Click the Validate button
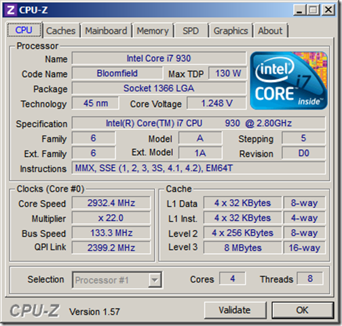 pyautogui.click(x=235, y=310)
